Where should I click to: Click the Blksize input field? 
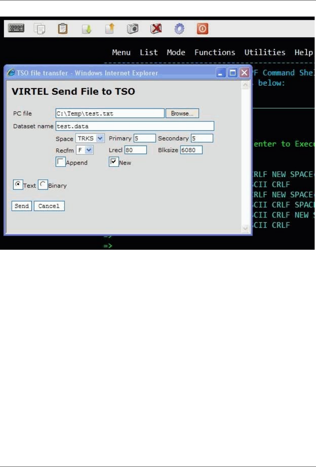(191, 150)
